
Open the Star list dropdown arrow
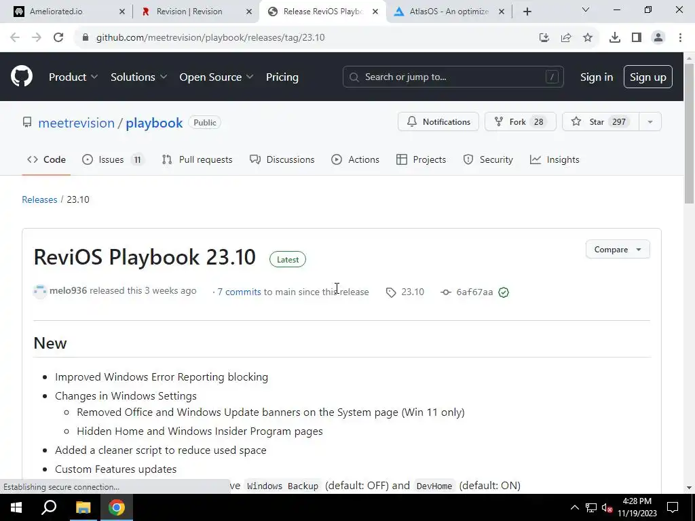(x=650, y=122)
